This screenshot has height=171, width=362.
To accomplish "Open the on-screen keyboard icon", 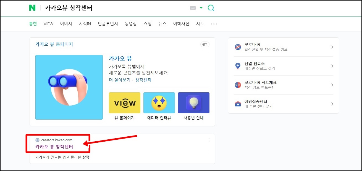I will point(193,8).
